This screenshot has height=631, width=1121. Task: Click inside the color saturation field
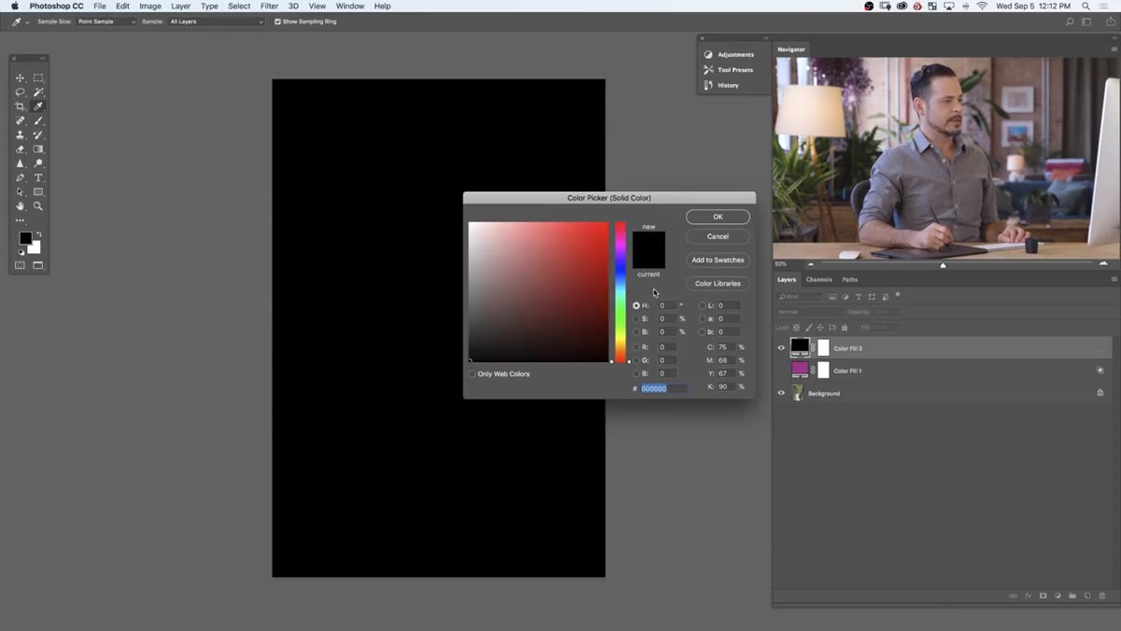click(x=538, y=291)
